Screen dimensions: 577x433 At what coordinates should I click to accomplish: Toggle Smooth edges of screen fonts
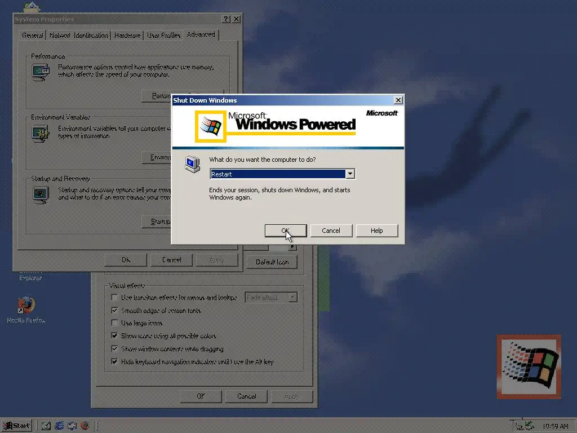(114, 310)
